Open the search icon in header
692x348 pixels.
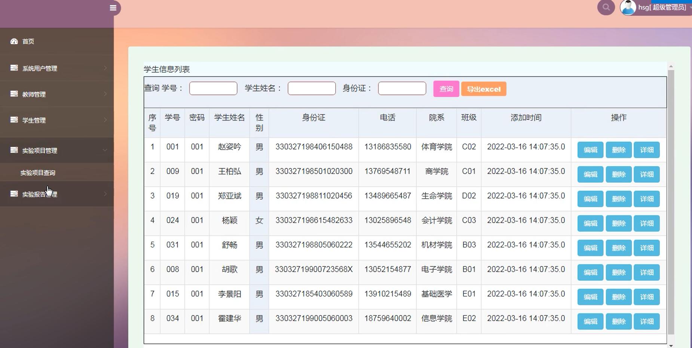coord(606,7)
